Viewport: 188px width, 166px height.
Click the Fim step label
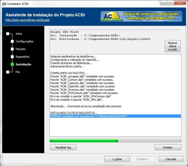tap(18, 72)
